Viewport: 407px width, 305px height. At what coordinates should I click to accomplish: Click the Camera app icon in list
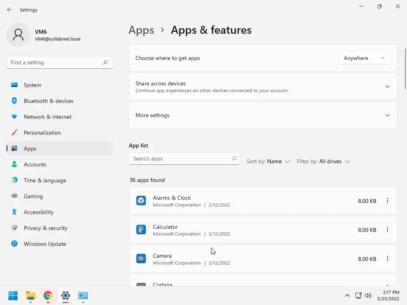[x=141, y=259]
